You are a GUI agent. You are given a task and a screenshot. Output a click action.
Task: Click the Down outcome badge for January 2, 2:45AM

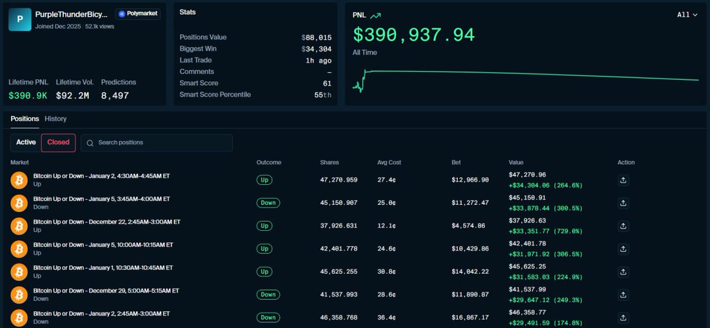[268, 317]
